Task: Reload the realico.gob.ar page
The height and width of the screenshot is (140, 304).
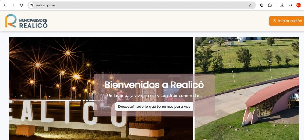Action: coord(22,5)
